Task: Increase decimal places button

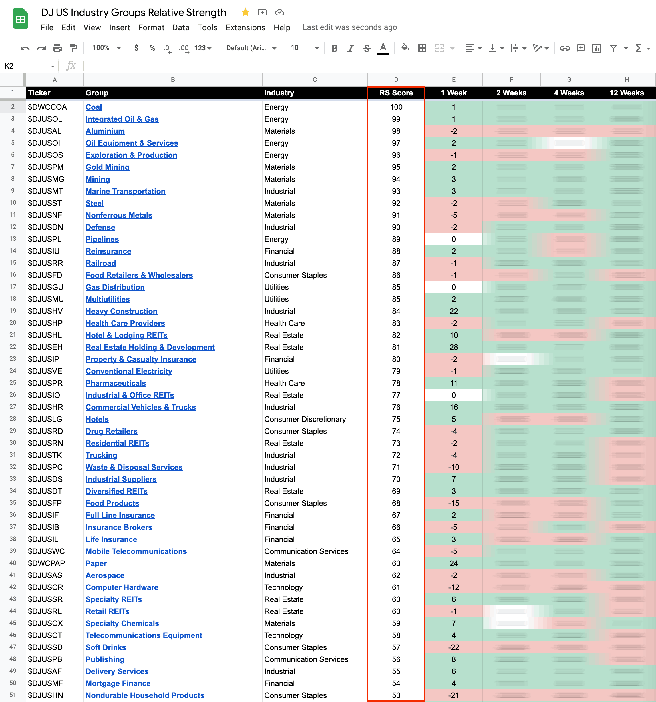Action: click(x=184, y=48)
